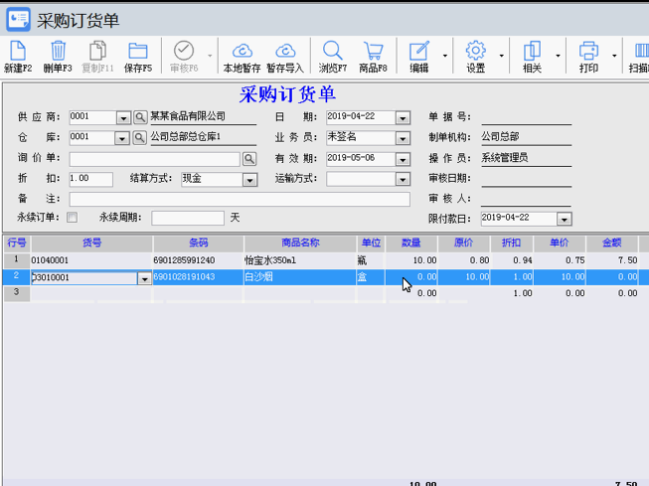The height and width of the screenshot is (486, 649).
Task: Click into the 折扣 input field
Action: point(91,179)
